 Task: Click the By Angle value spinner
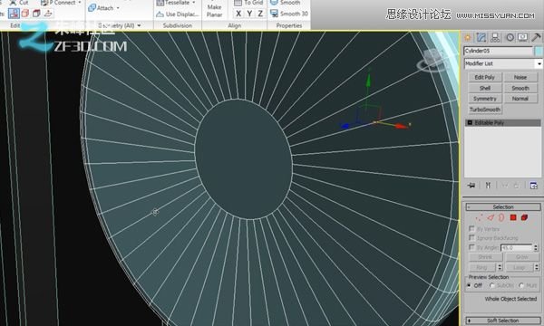536,248
